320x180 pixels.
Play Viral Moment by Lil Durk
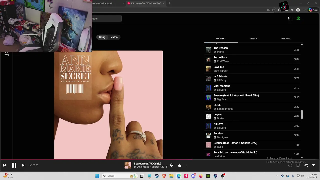click(x=252, y=88)
